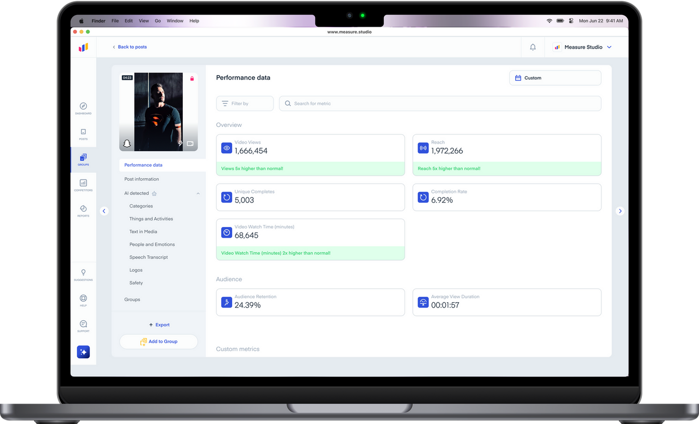Viewport: 699px width, 424px height.
Task: Open the Support chat icon
Action: tap(83, 324)
